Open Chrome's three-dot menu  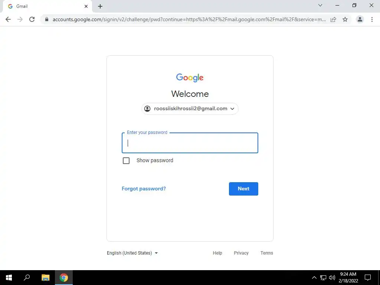click(x=372, y=19)
